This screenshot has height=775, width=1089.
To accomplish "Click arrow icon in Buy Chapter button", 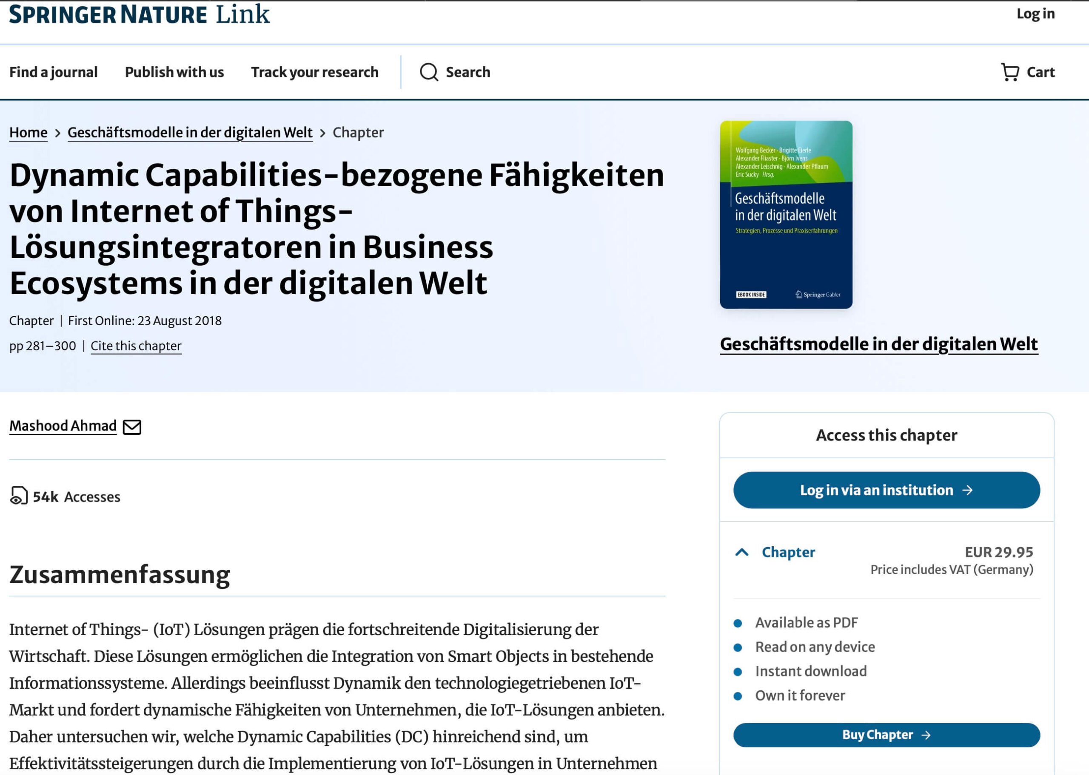I will tap(926, 735).
